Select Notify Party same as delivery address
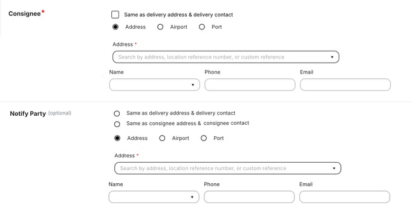416x223 pixels. pyautogui.click(x=117, y=113)
